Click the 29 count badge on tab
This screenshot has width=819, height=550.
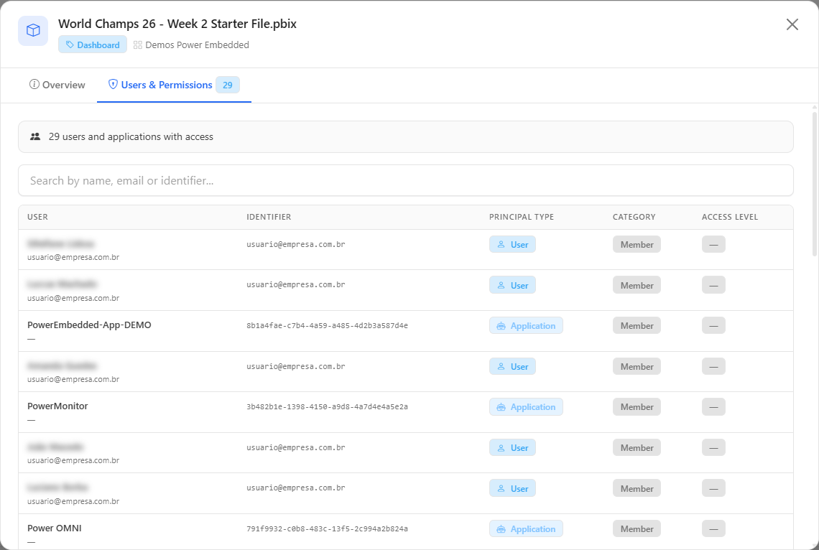coord(227,85)
